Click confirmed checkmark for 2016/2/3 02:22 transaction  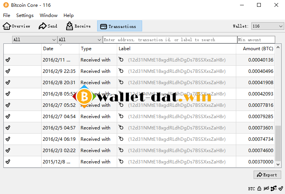click(x=8, y=150)
